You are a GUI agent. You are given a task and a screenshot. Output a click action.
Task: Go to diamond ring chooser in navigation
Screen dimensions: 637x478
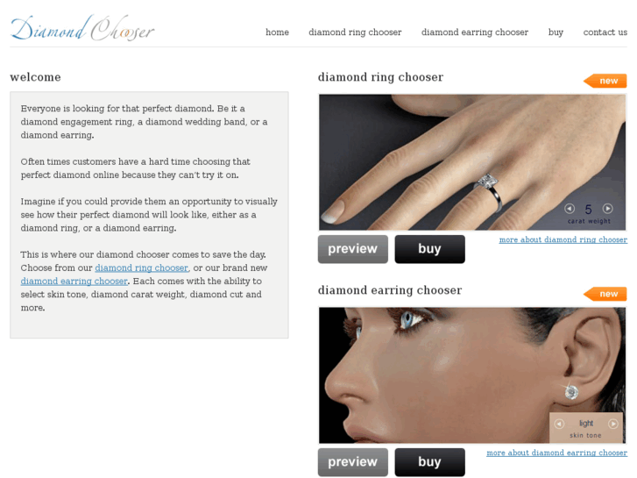point(355,32)
